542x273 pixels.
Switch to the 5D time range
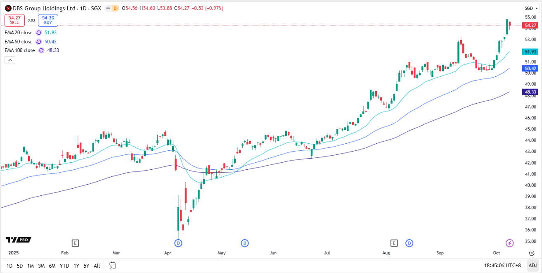point(20,266)
